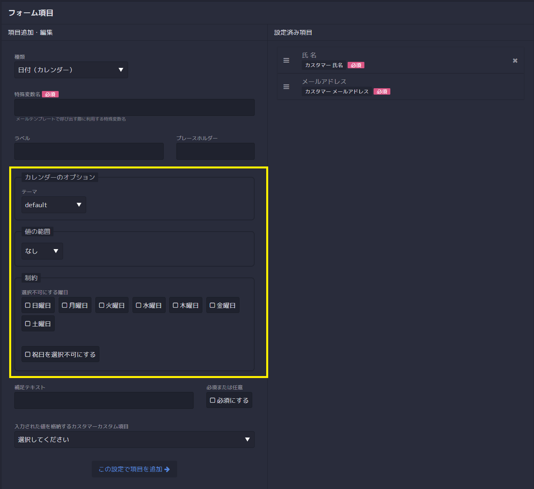Open the 種類 dropdown showing 日付（カレンダー）
This screenshot has height=489, width=534.
tap(71, 70)
